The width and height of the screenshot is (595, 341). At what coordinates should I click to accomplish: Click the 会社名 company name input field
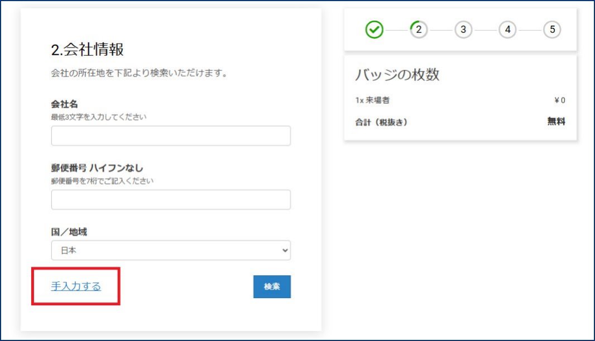170,135
